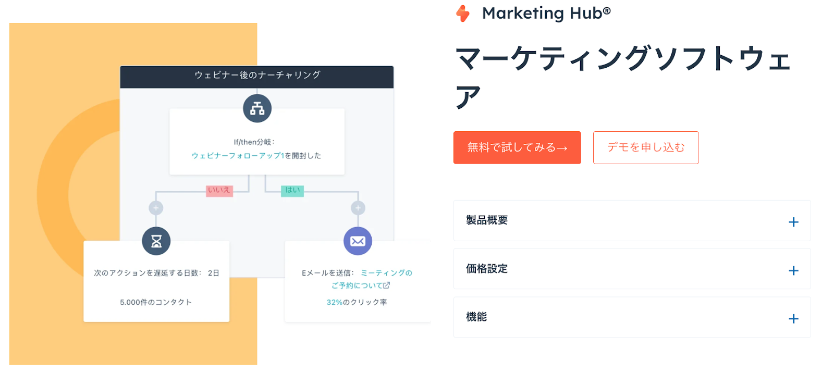Open ウェビナーフォローアップ1 link
Image resolution: width=834 pixels, height=385 pixels.
point(238,156)
